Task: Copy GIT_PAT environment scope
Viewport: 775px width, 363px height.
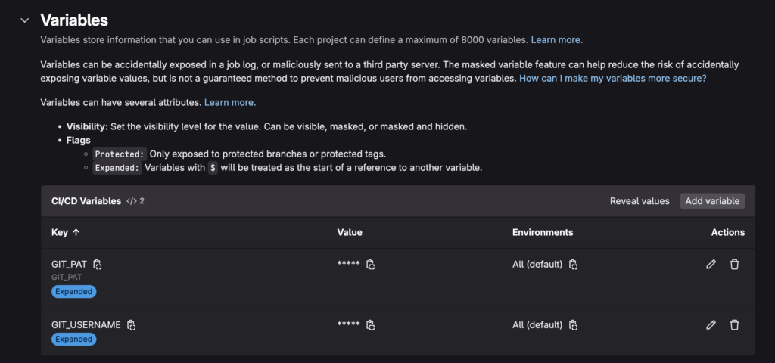Action: 574,264
